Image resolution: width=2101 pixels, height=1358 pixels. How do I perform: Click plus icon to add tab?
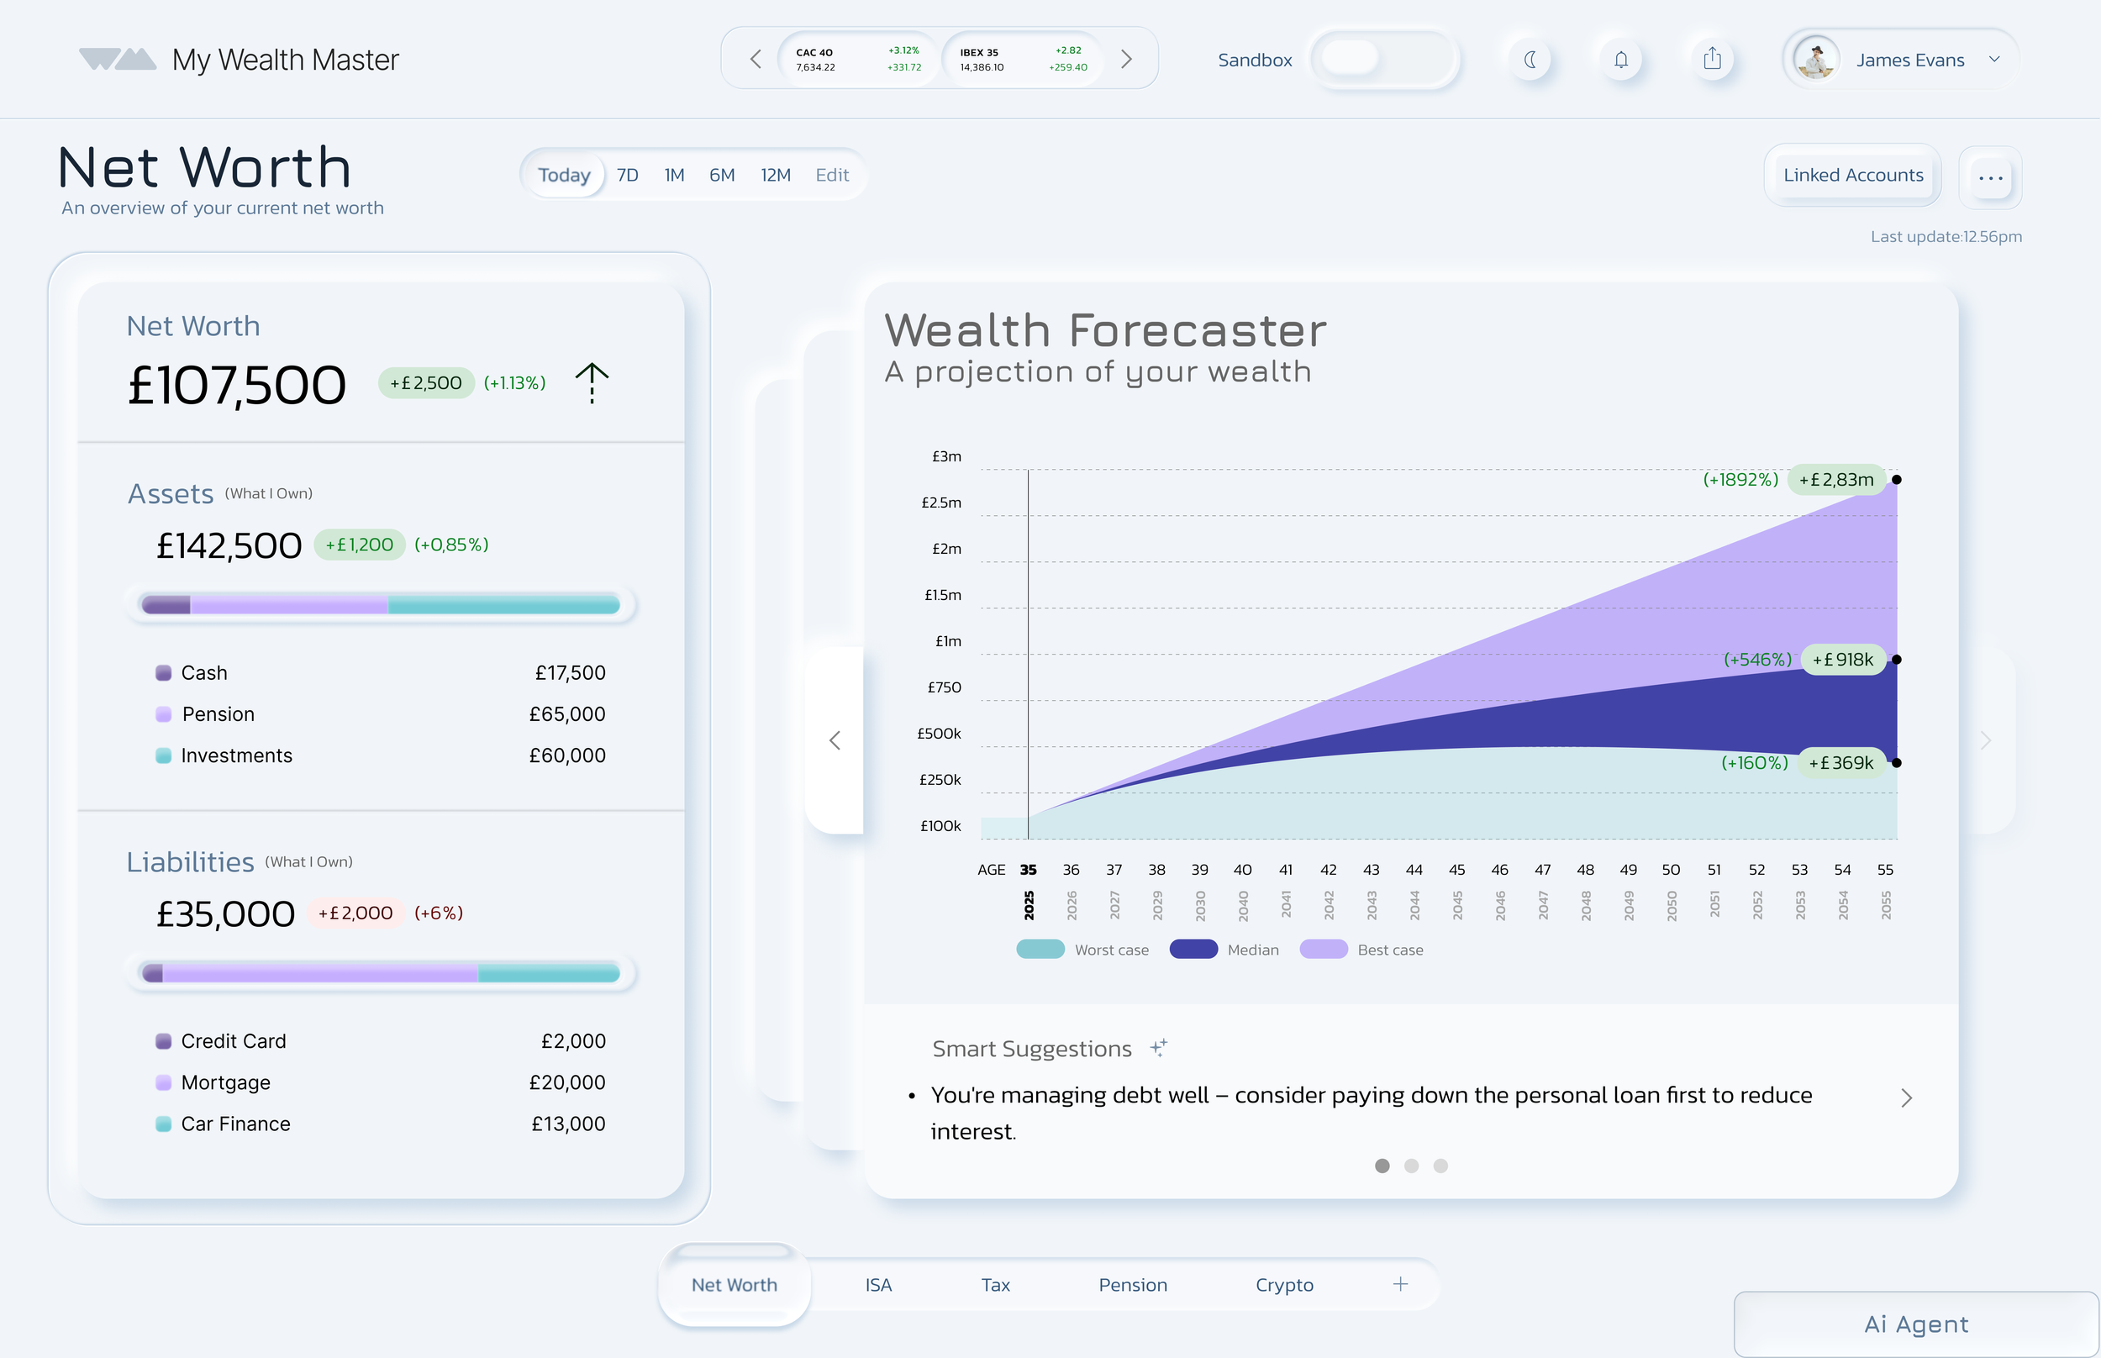click(1400, 1284)
